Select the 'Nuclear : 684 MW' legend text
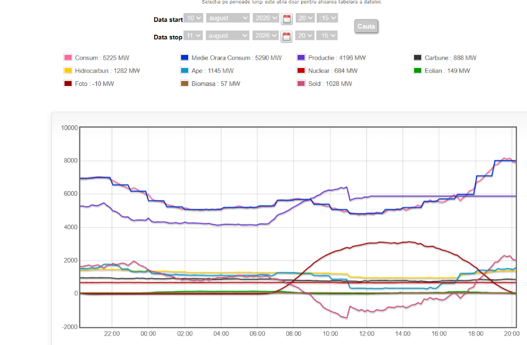The image size is (527, 345). [333, 71]
